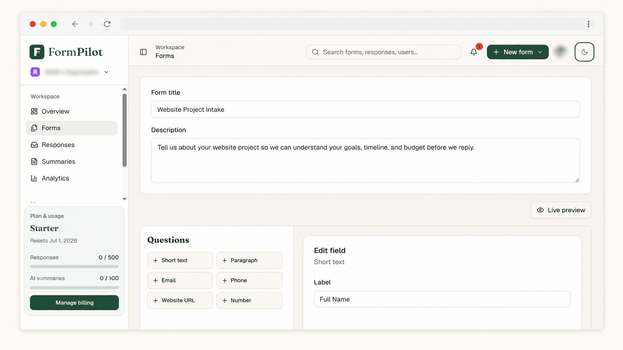Click the Questions heading
Viewport: 623px width, 350px height.
(x=168, y=240)
